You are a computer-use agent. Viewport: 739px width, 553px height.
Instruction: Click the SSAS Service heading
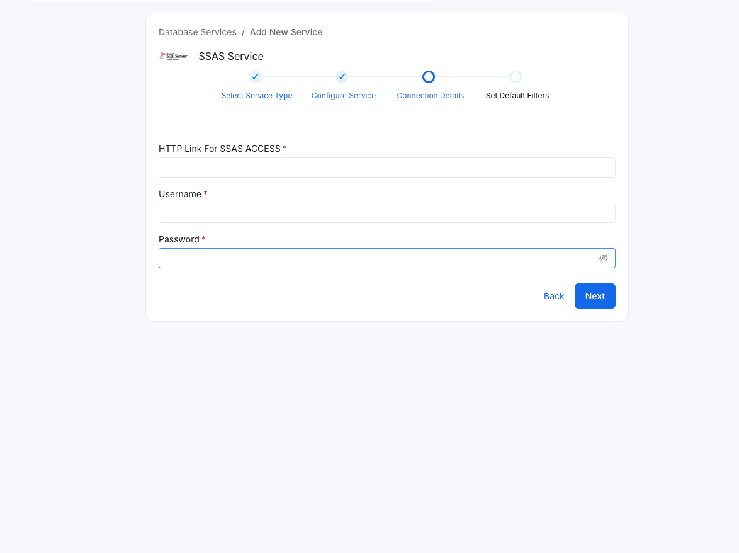click(x=230, y=56)
